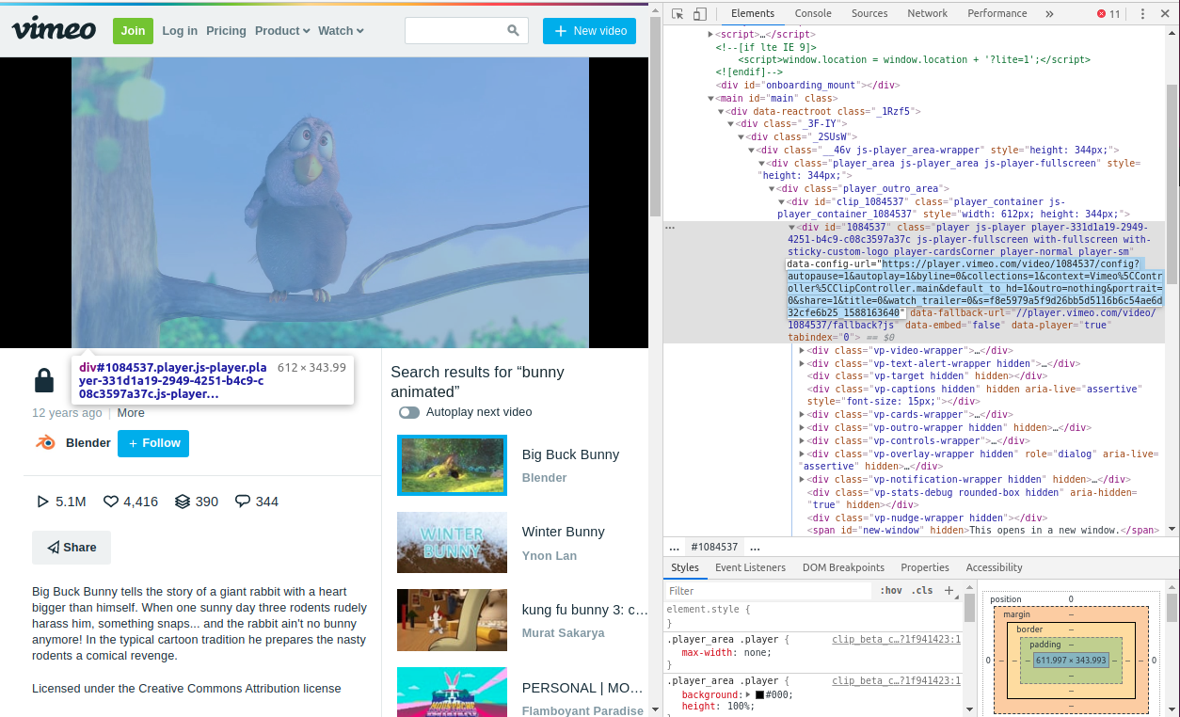Collapse the main element node
Screen dimensions: 1180x717
coord(711,99)
